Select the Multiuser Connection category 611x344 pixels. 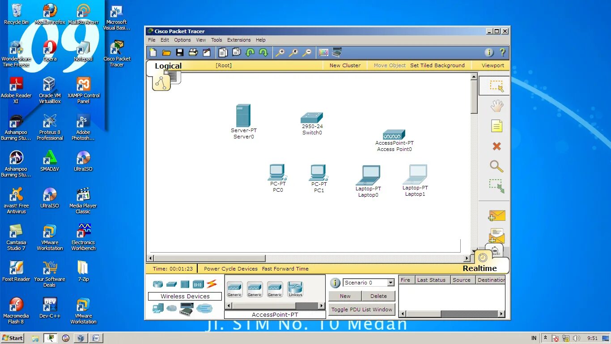point(204,308)
